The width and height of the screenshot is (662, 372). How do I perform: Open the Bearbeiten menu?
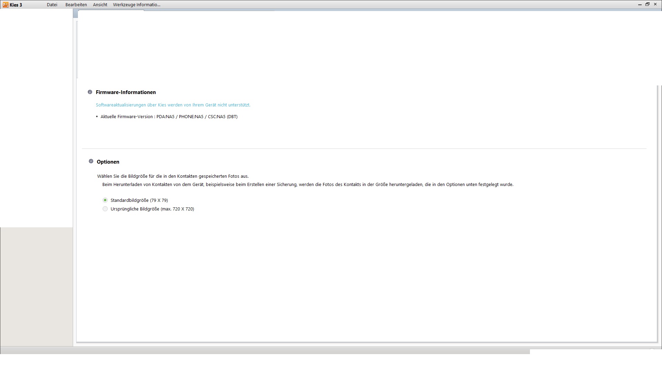tap(76, 5)
